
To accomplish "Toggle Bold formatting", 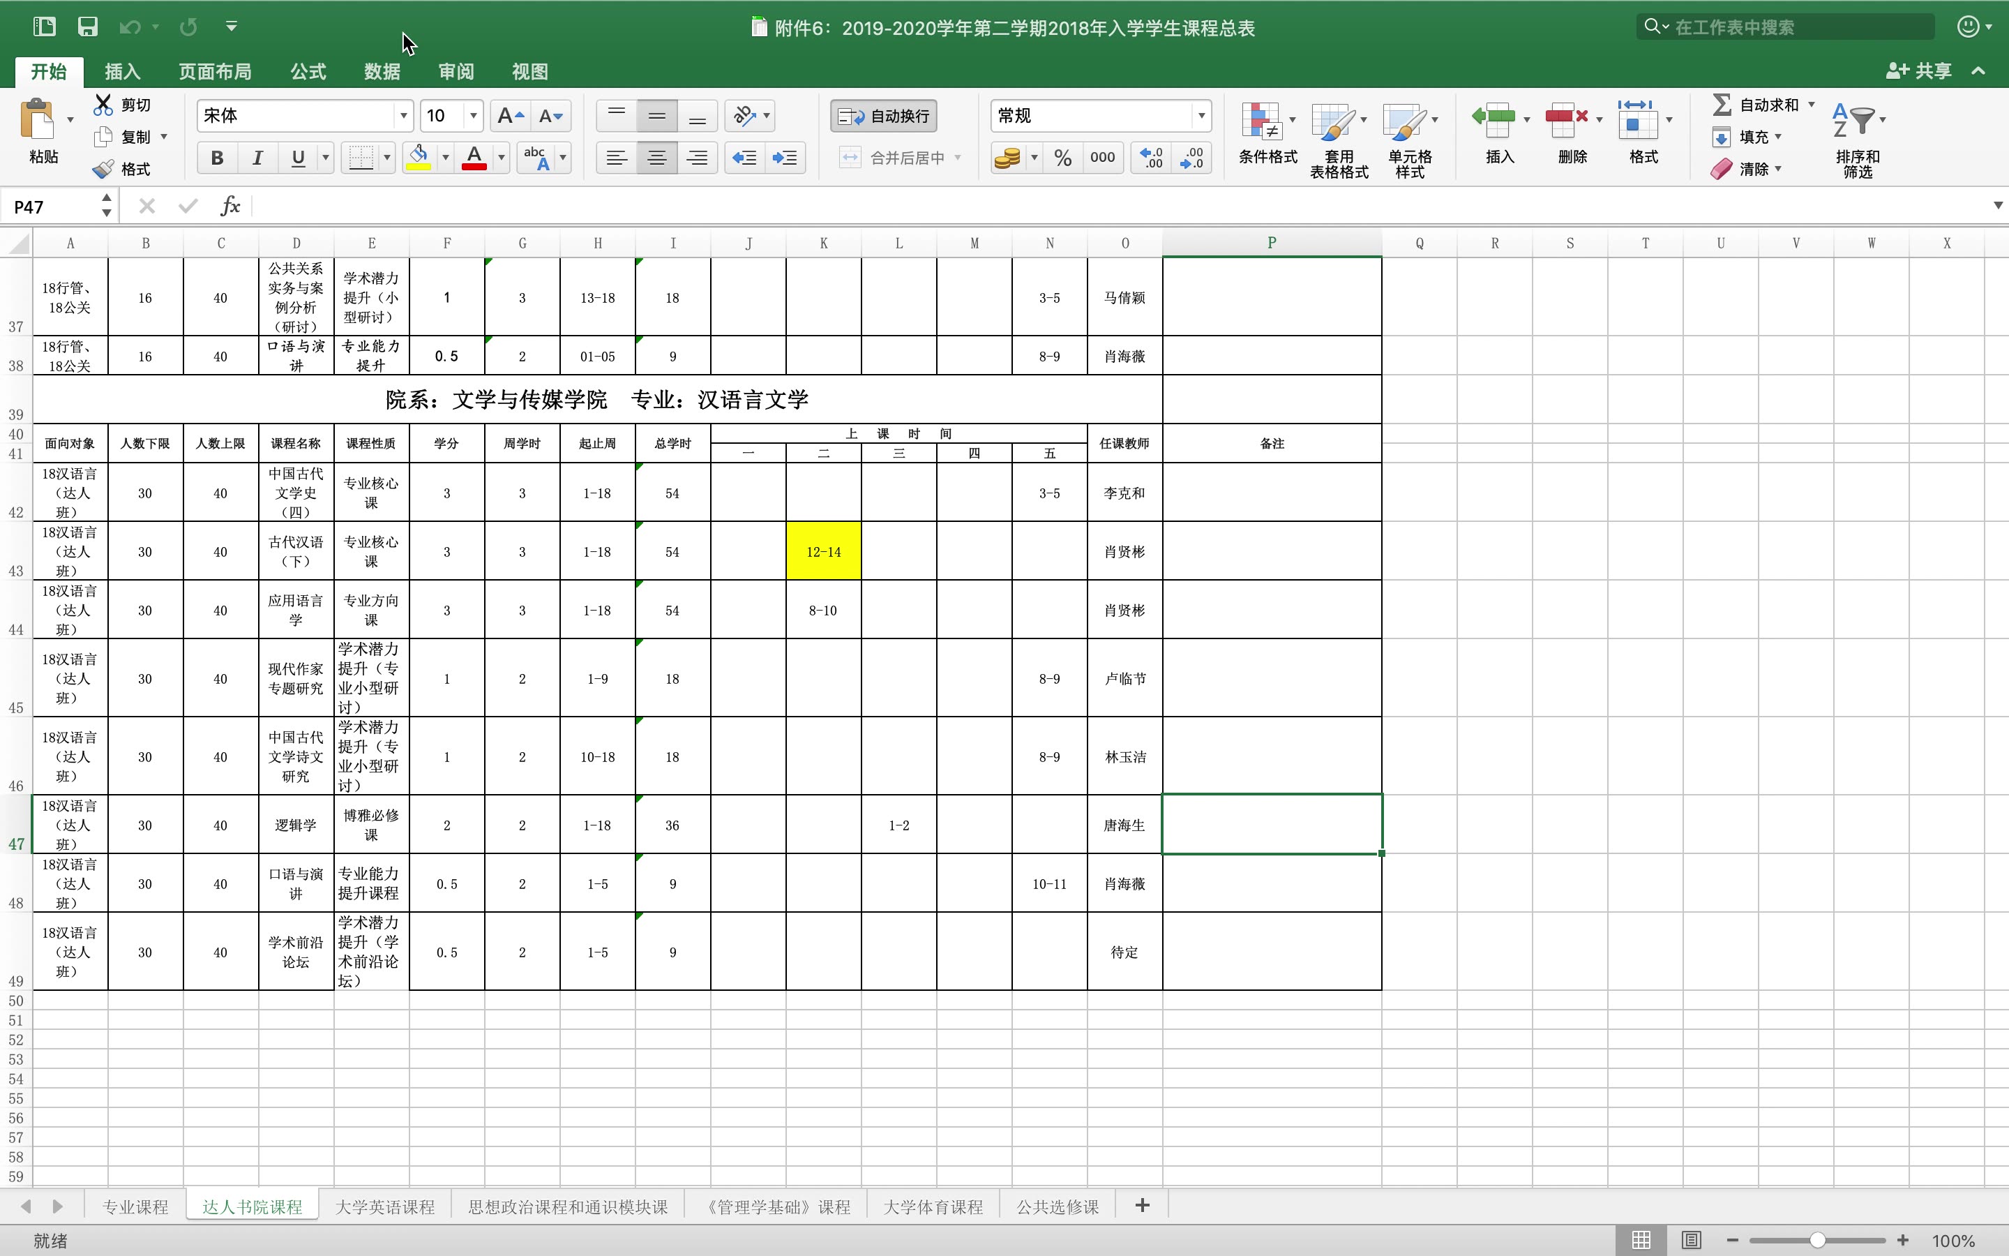I will point(217,157).
